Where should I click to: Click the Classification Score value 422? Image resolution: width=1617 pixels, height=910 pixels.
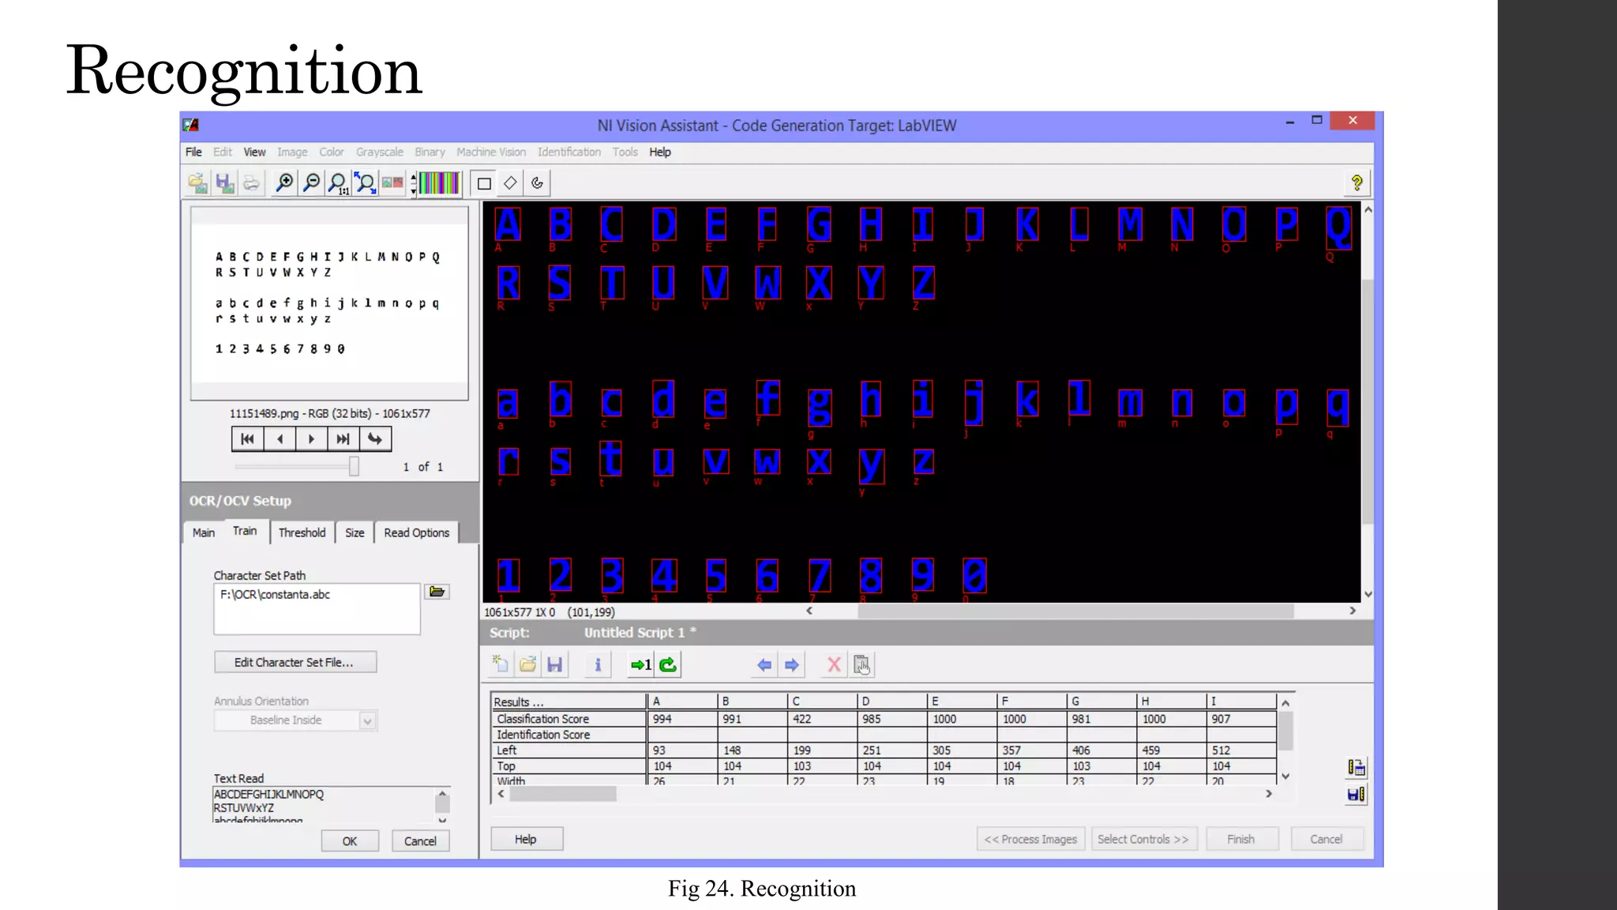point(821,719)
